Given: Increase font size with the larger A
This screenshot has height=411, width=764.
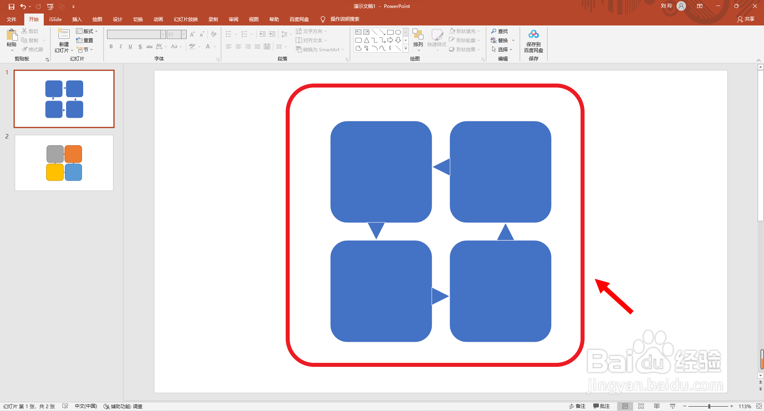Looking at the screenshot, I should click(193, 35).
